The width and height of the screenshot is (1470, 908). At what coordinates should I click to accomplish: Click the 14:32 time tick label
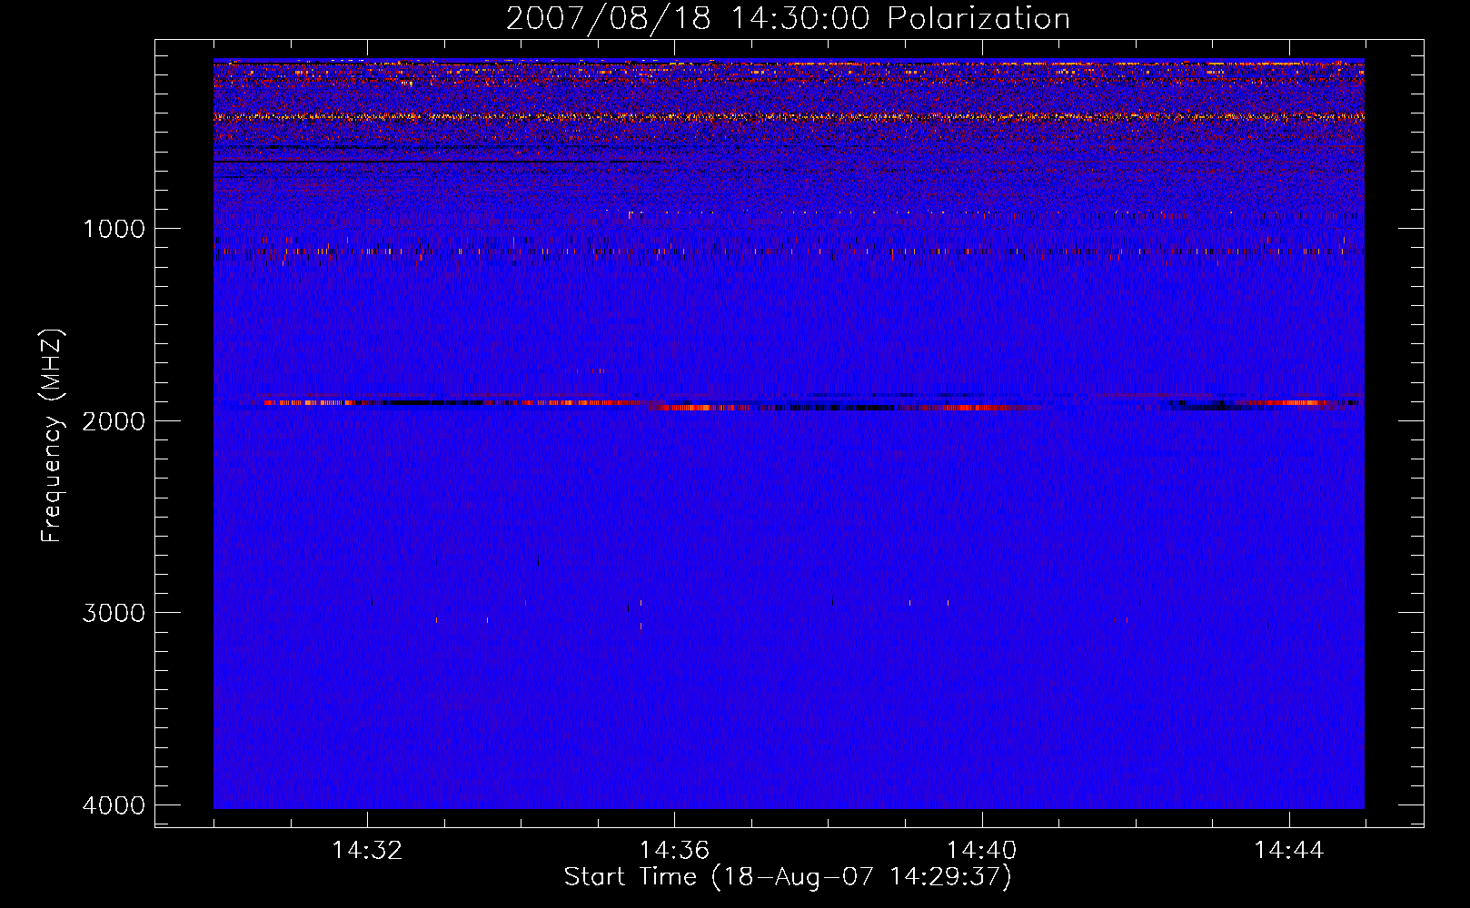pos(367,851)
